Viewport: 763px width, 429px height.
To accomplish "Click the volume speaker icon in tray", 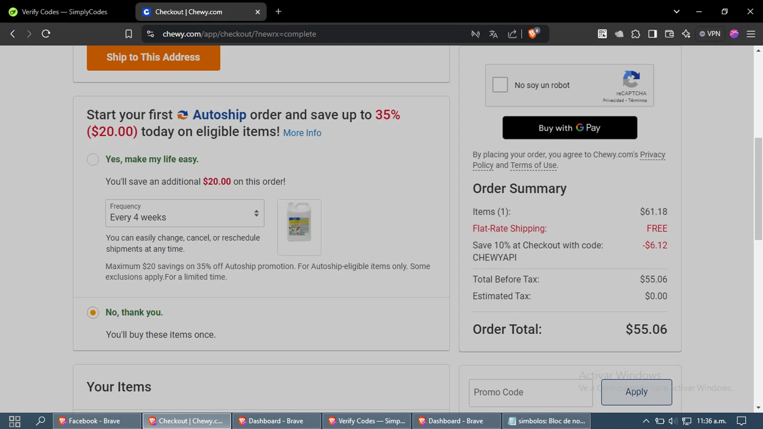I will [672, 421].
